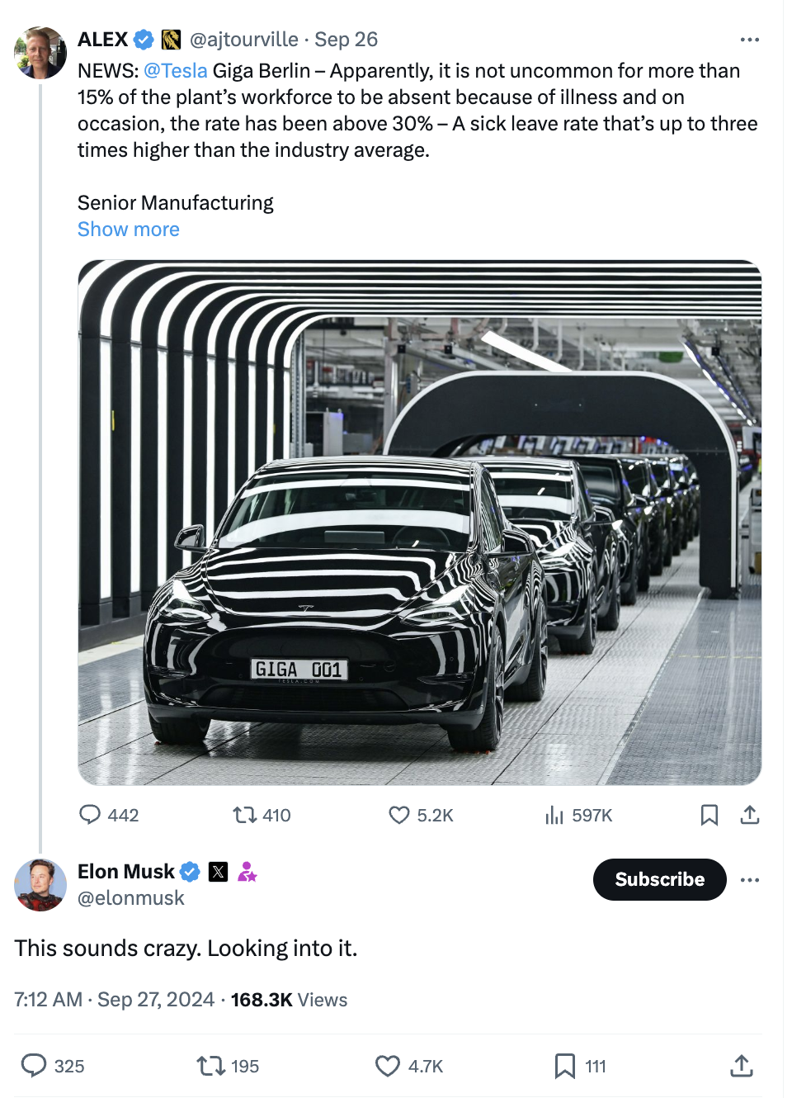Image resolution: width=792 pixels, height=1098 pixels.
Task: Reply to Elon Musk's tweet
Action: [34, 1066]
